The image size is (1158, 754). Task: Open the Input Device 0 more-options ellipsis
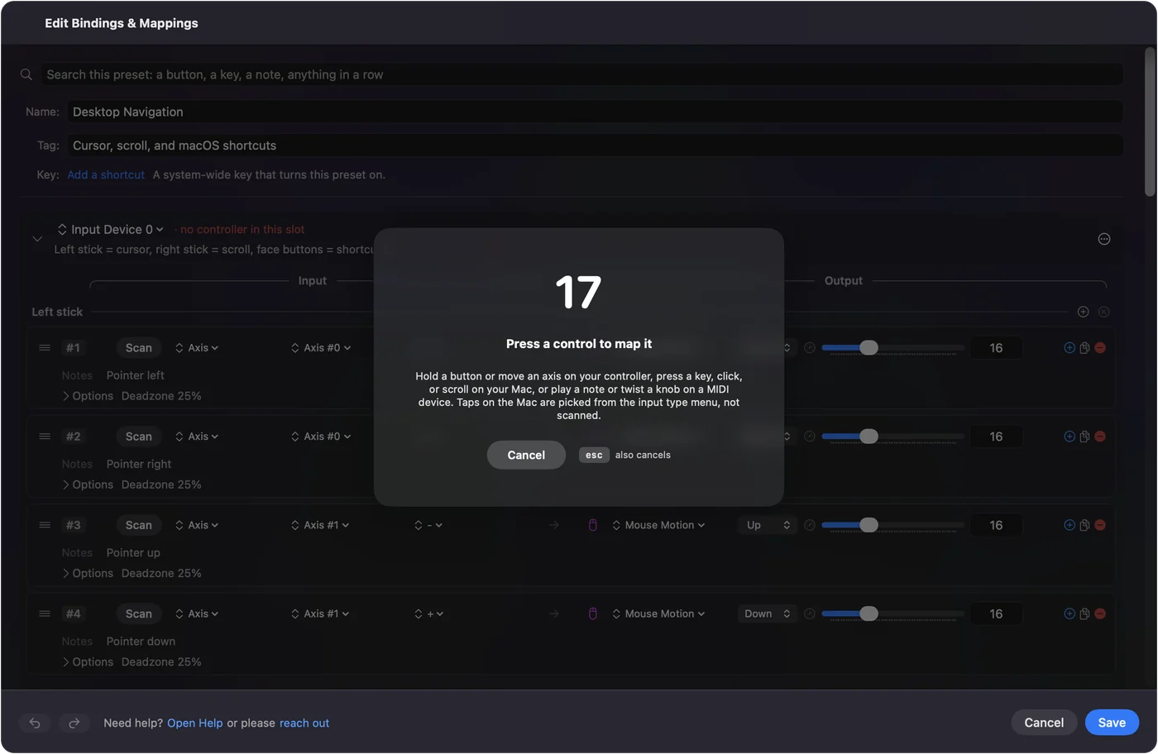1104,239
